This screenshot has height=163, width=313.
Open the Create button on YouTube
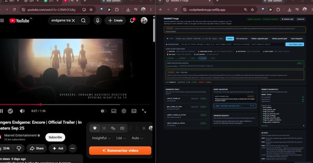tap(115, 20)
